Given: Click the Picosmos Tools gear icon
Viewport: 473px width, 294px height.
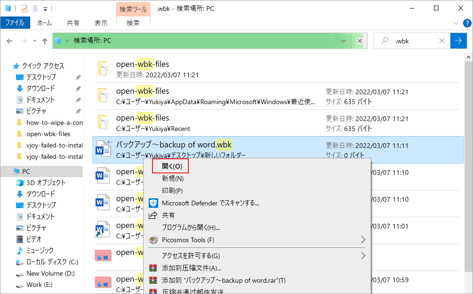Looking at the screenshot, I should (x=153, y=240).
